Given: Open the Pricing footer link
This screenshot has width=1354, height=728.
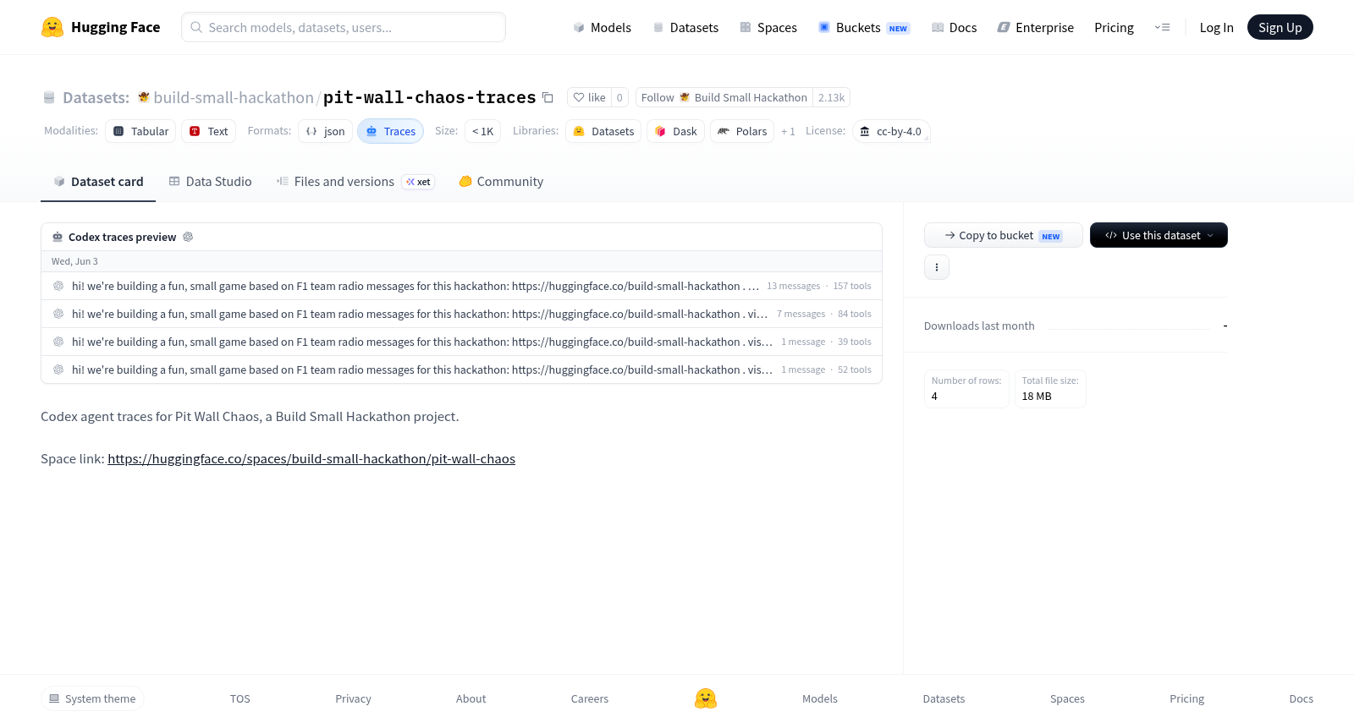Looking at the screenshot, I should (1186, 699).
